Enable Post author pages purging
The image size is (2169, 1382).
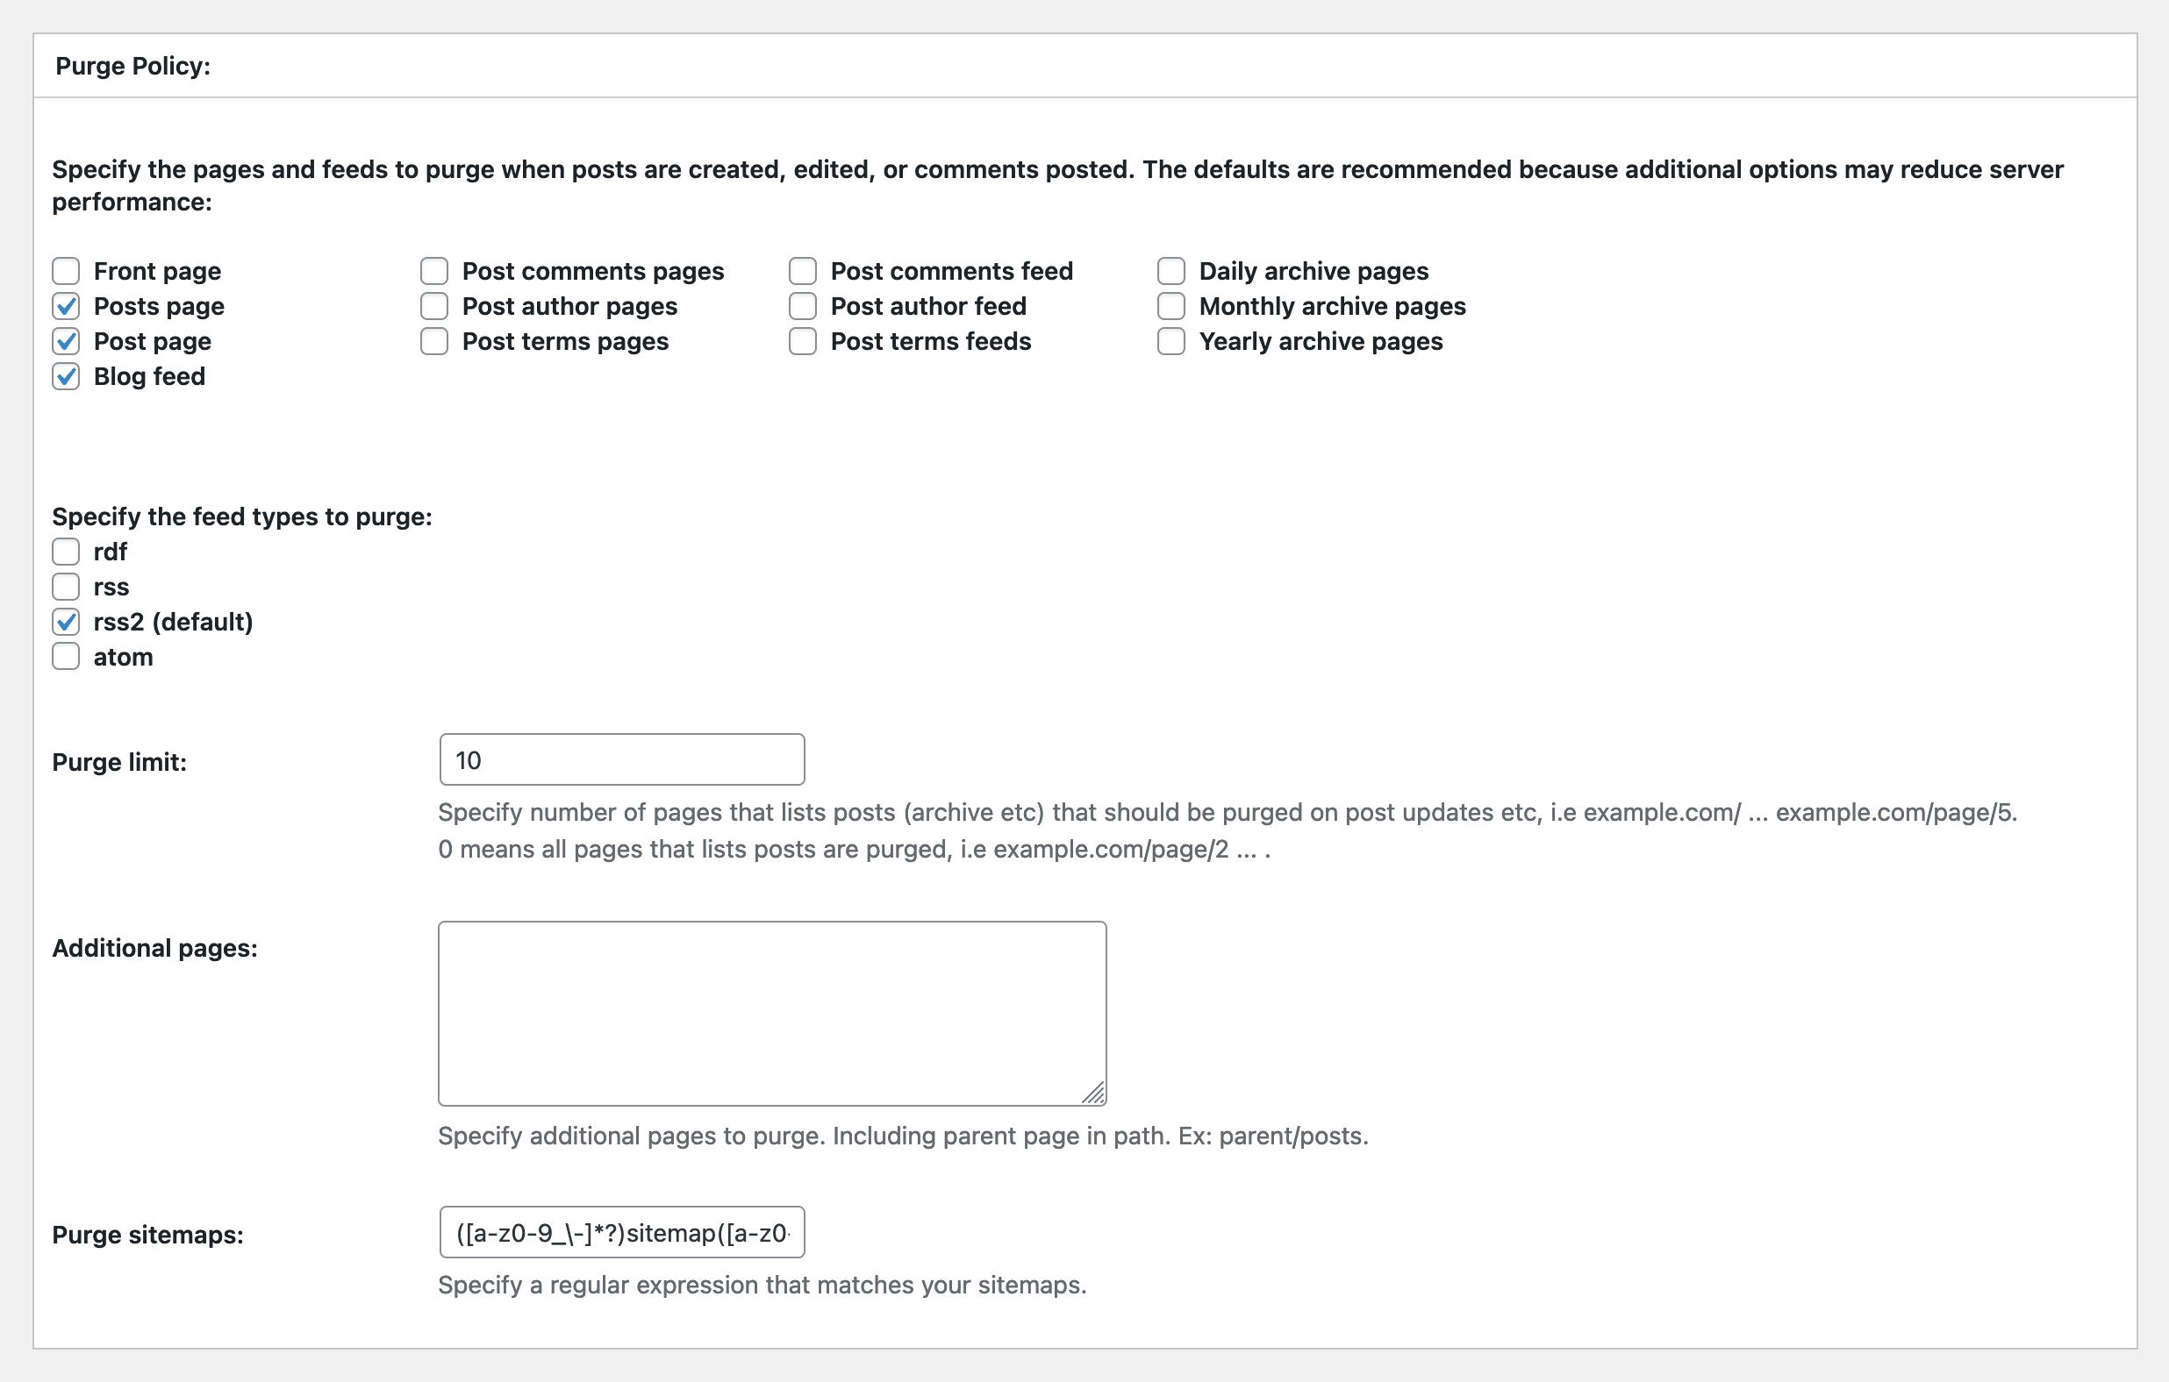pos(434,306)
